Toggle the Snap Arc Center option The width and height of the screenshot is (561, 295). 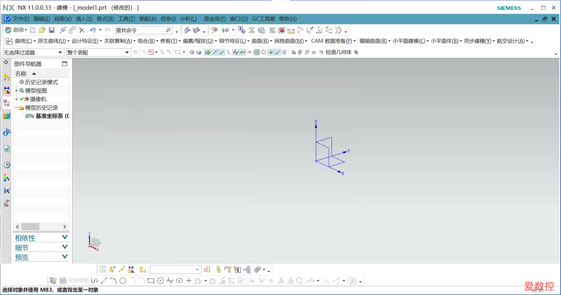pos(257,52)
